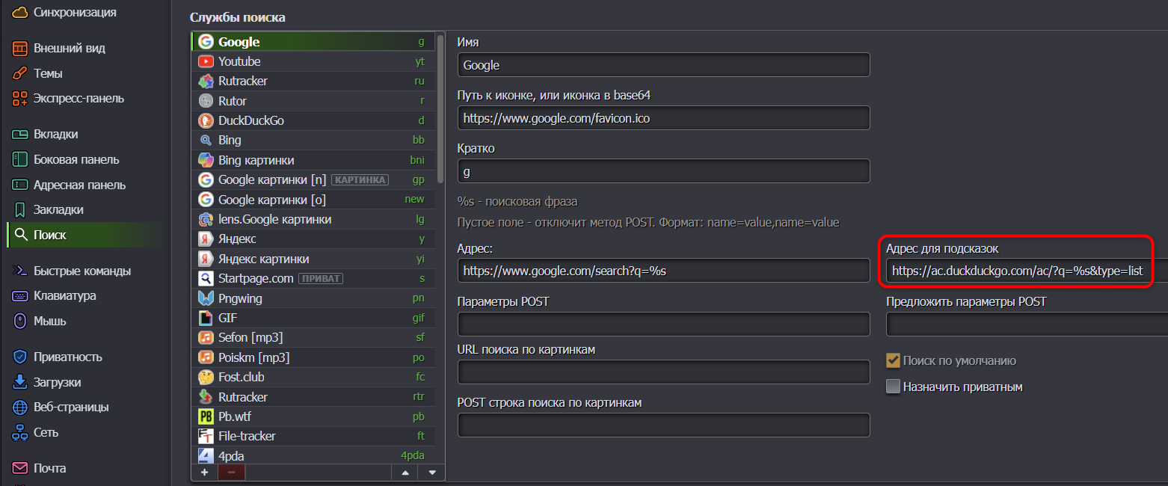
Task: Toggle the 'Поиск по умолчанию' checkbox
Action: click(x=893, y=360)
